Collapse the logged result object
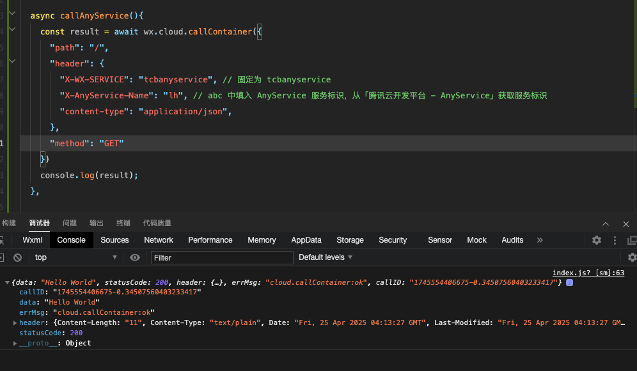Image resolution: width=637 pixels, height=371 pixels. tap(7, 283)
